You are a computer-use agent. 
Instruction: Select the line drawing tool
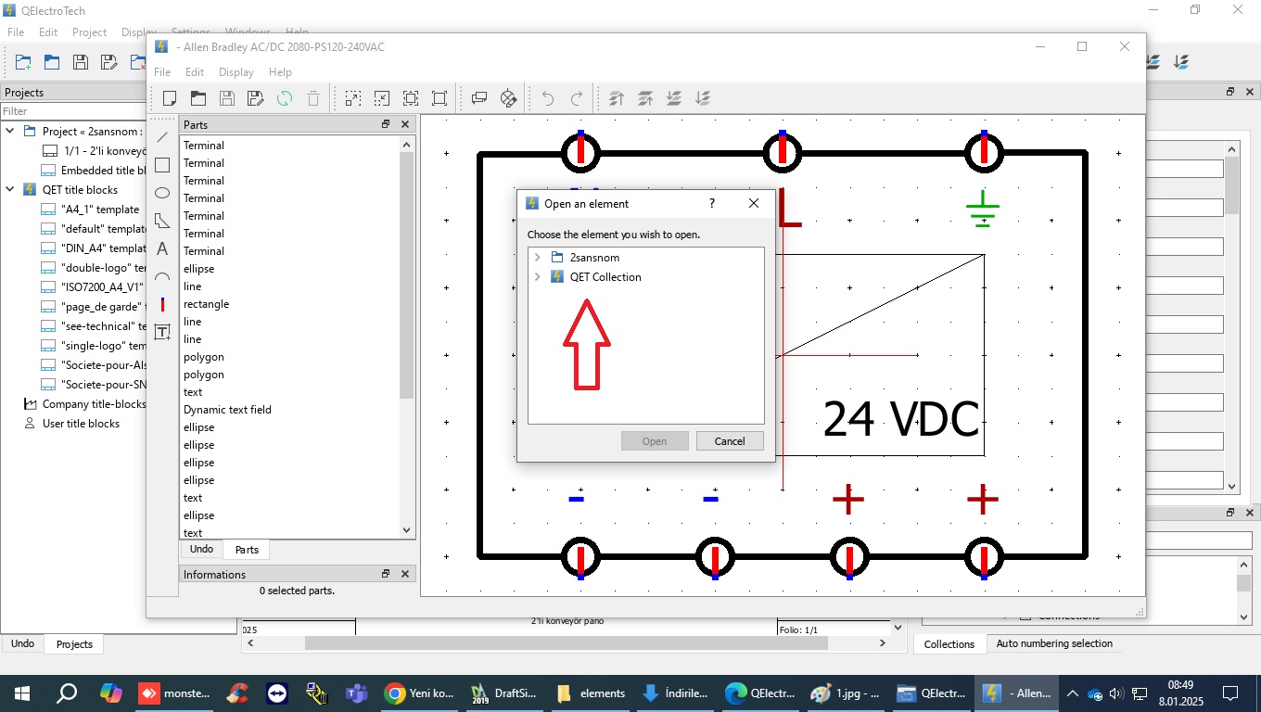tap(162, 137)
